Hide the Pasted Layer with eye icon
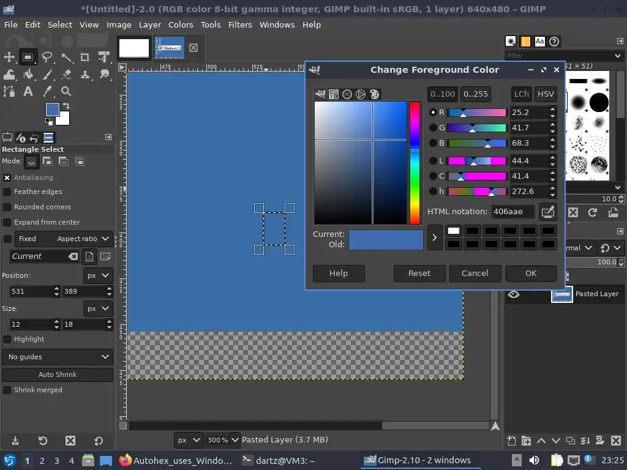627x470 pixels. tap(514, 294)
